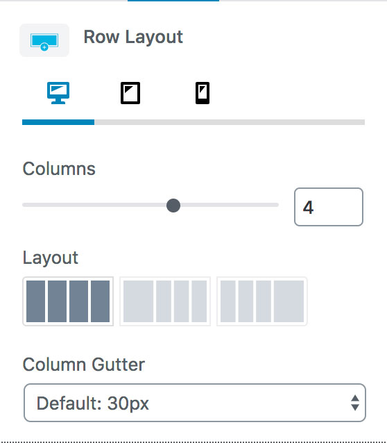Click the Row Layout block icon
The height and width of the screenshot is (443, 387).
tap(44, 40)
